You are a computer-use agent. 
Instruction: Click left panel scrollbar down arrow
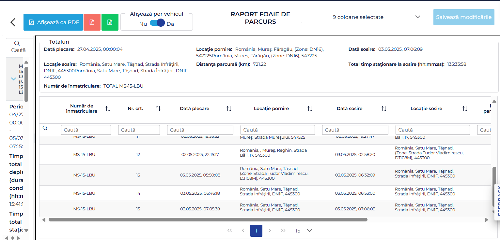pyautogui.click(x=26, y=231)
